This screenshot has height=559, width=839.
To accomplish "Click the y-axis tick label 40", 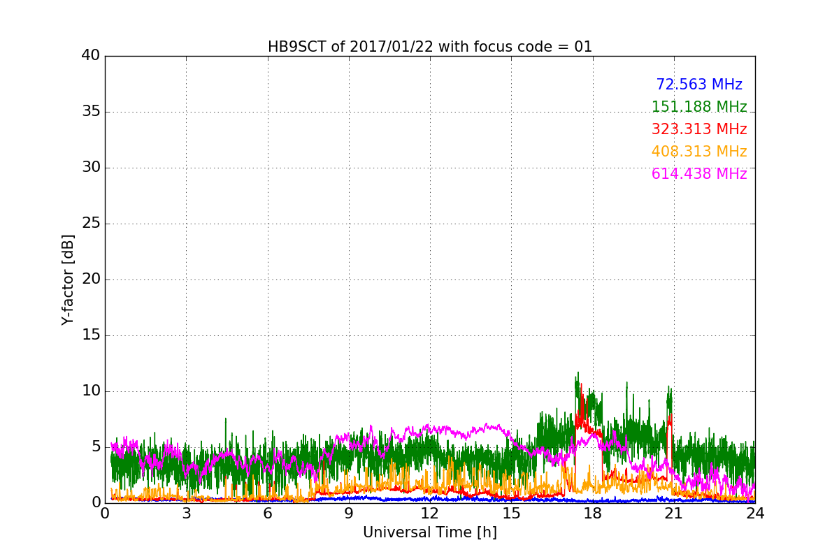I will [x=91, y=56].
